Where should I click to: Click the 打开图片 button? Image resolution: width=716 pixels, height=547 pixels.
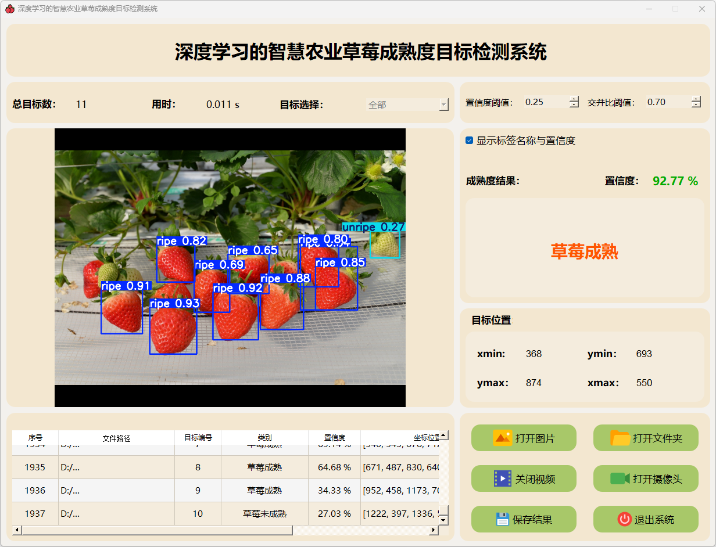click(x=524, y=438)
